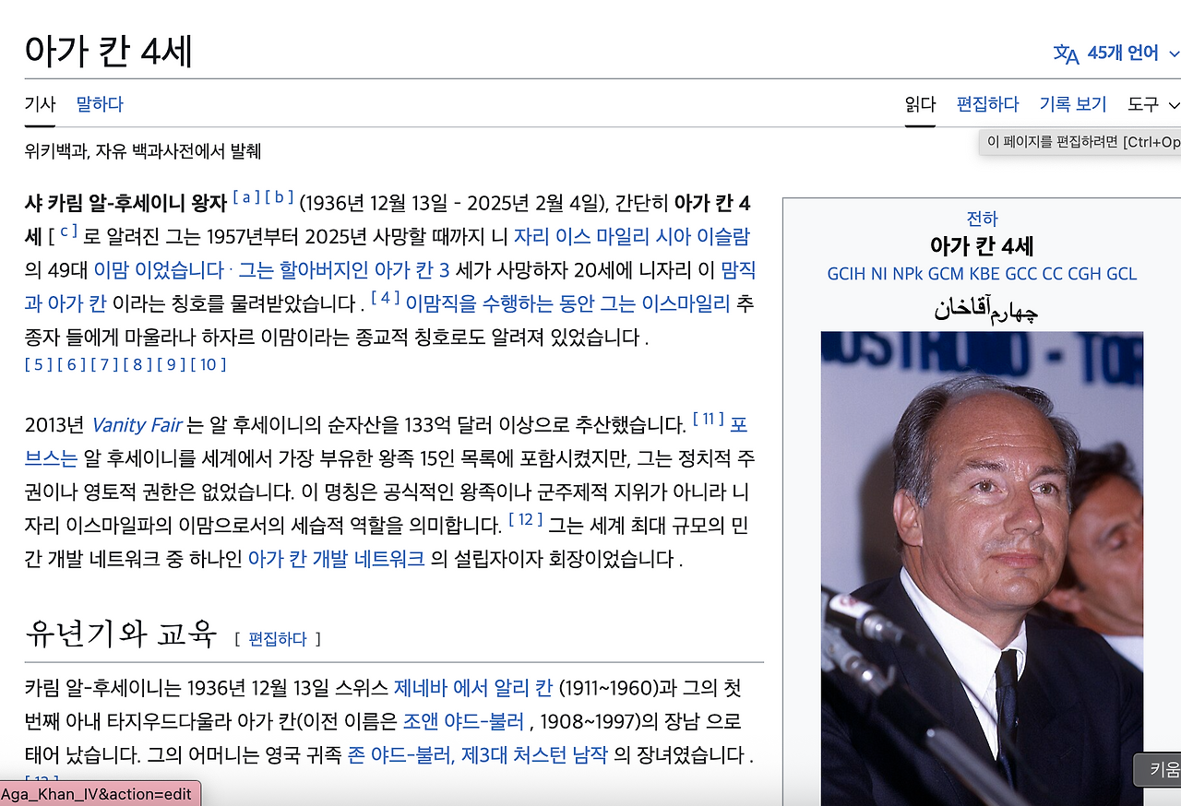Click the 전하 link in the infobox
The height and width of the screenshot is (806, 1181).
[x=982, y=219]
